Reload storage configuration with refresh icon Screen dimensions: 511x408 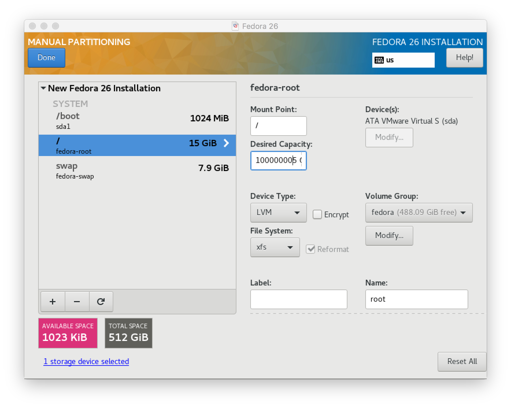click(x=101, y=302)
